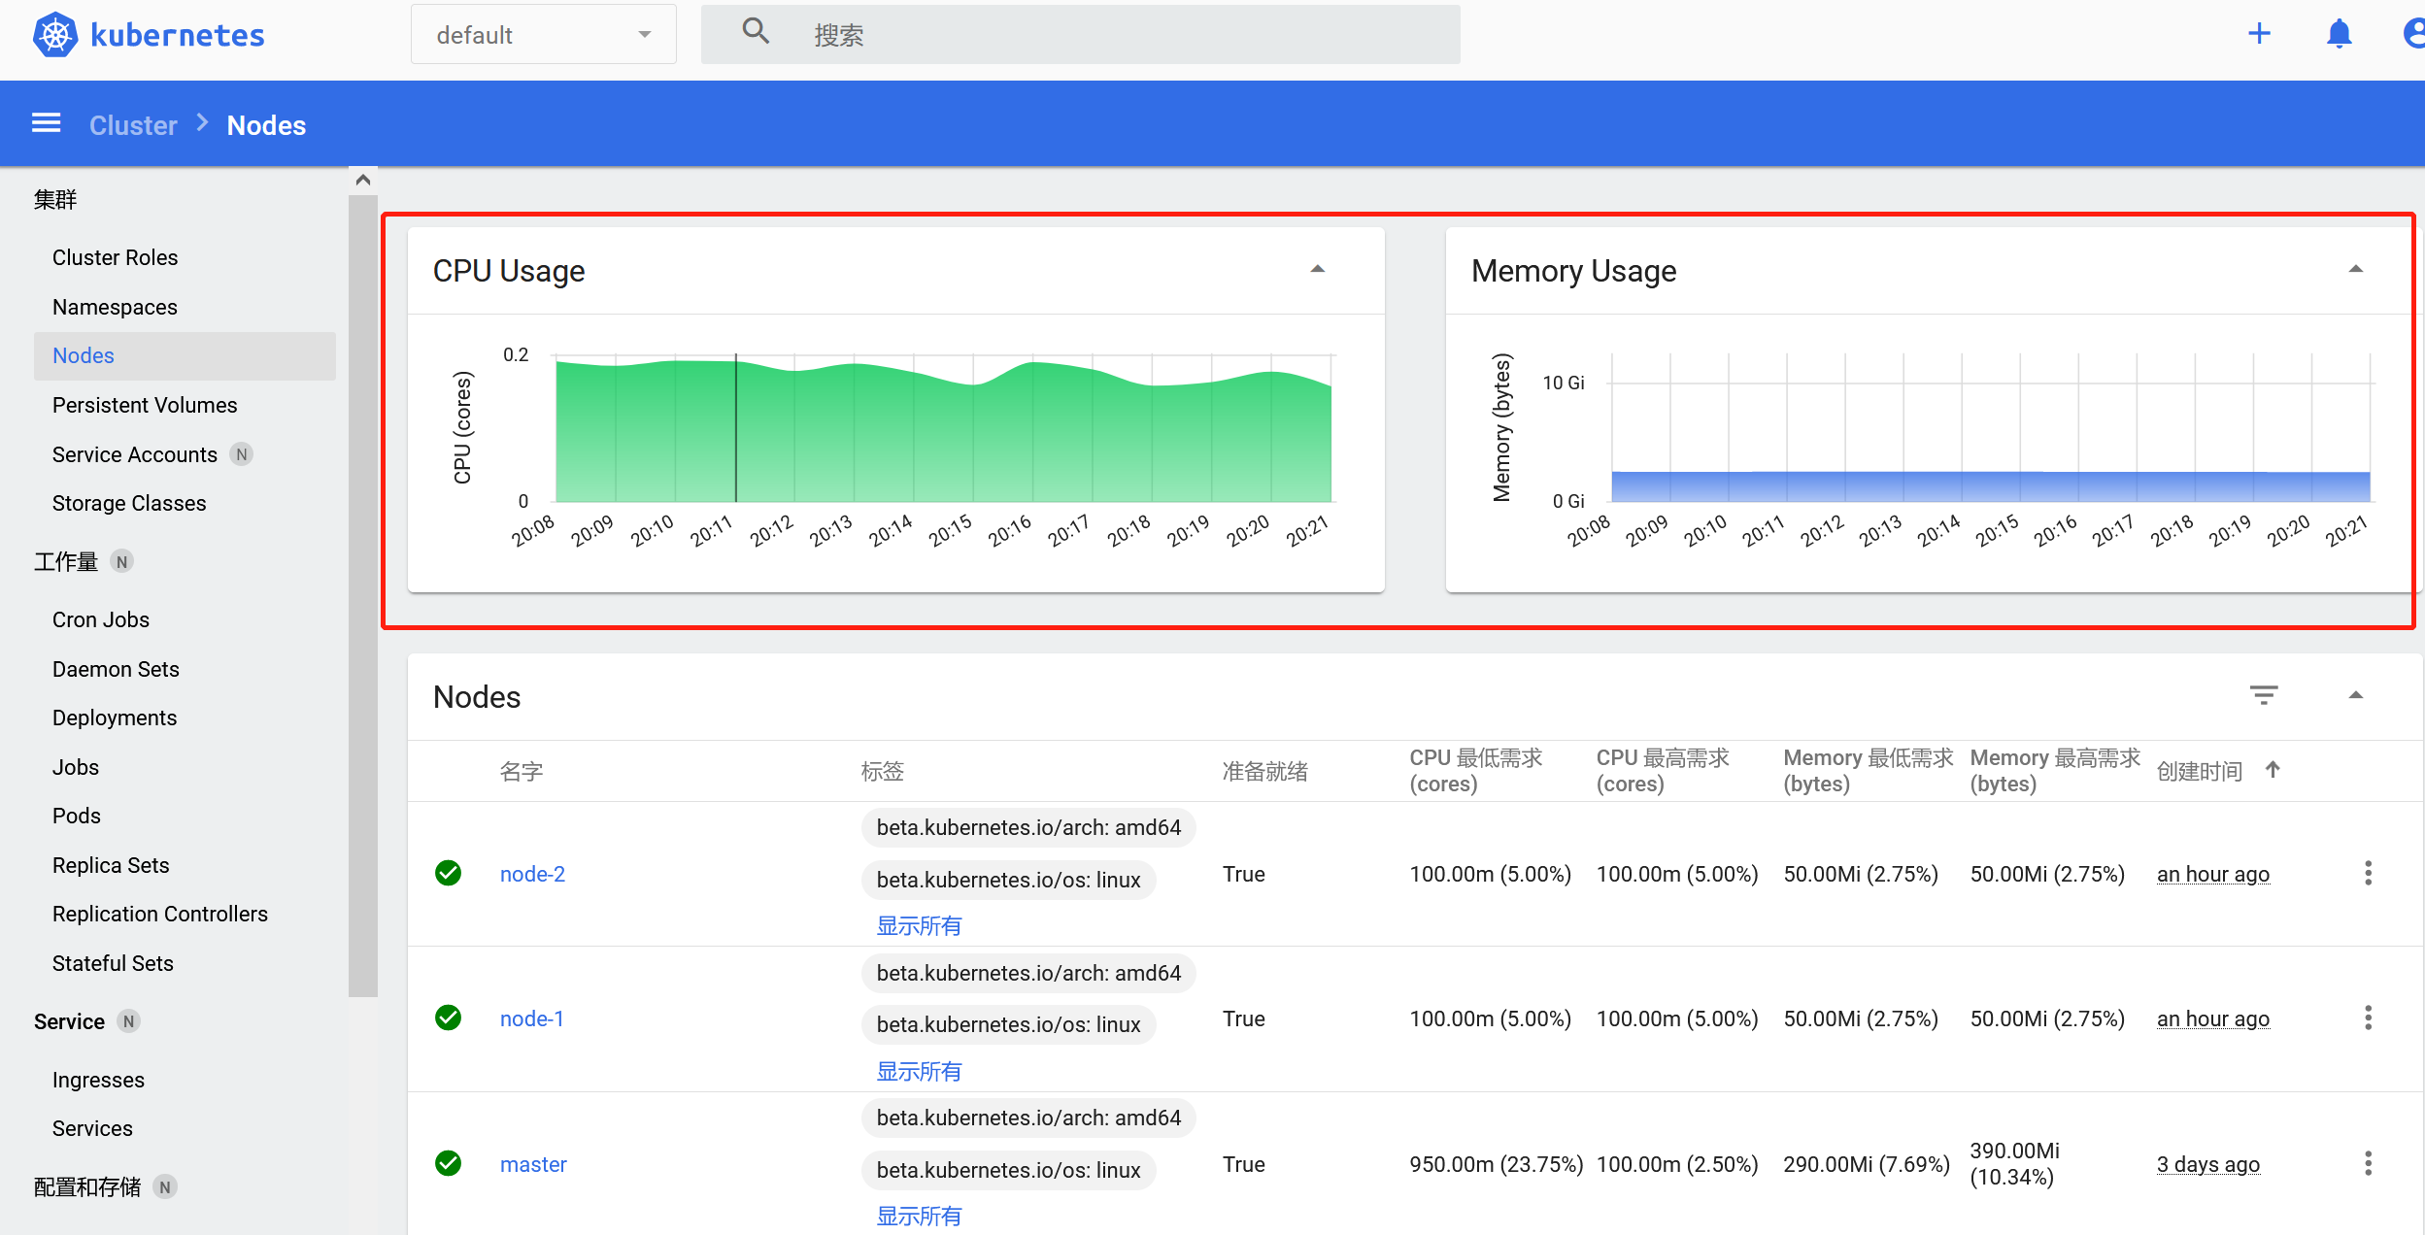
Task: Open the default namespace dropdown
Action: pyautogui.click(x=543, y=35)
